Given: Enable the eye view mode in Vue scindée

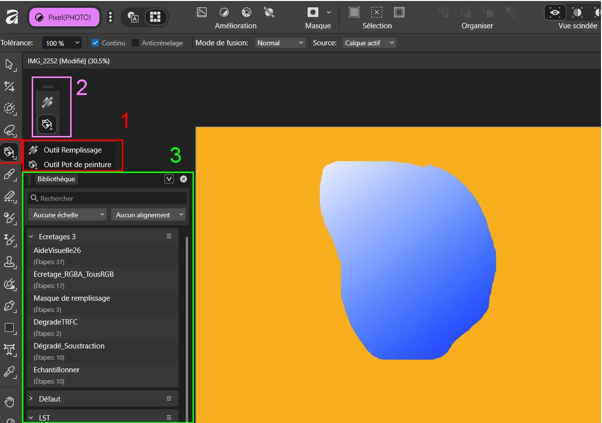Looking at the screenshot, I should pos(555,12).
